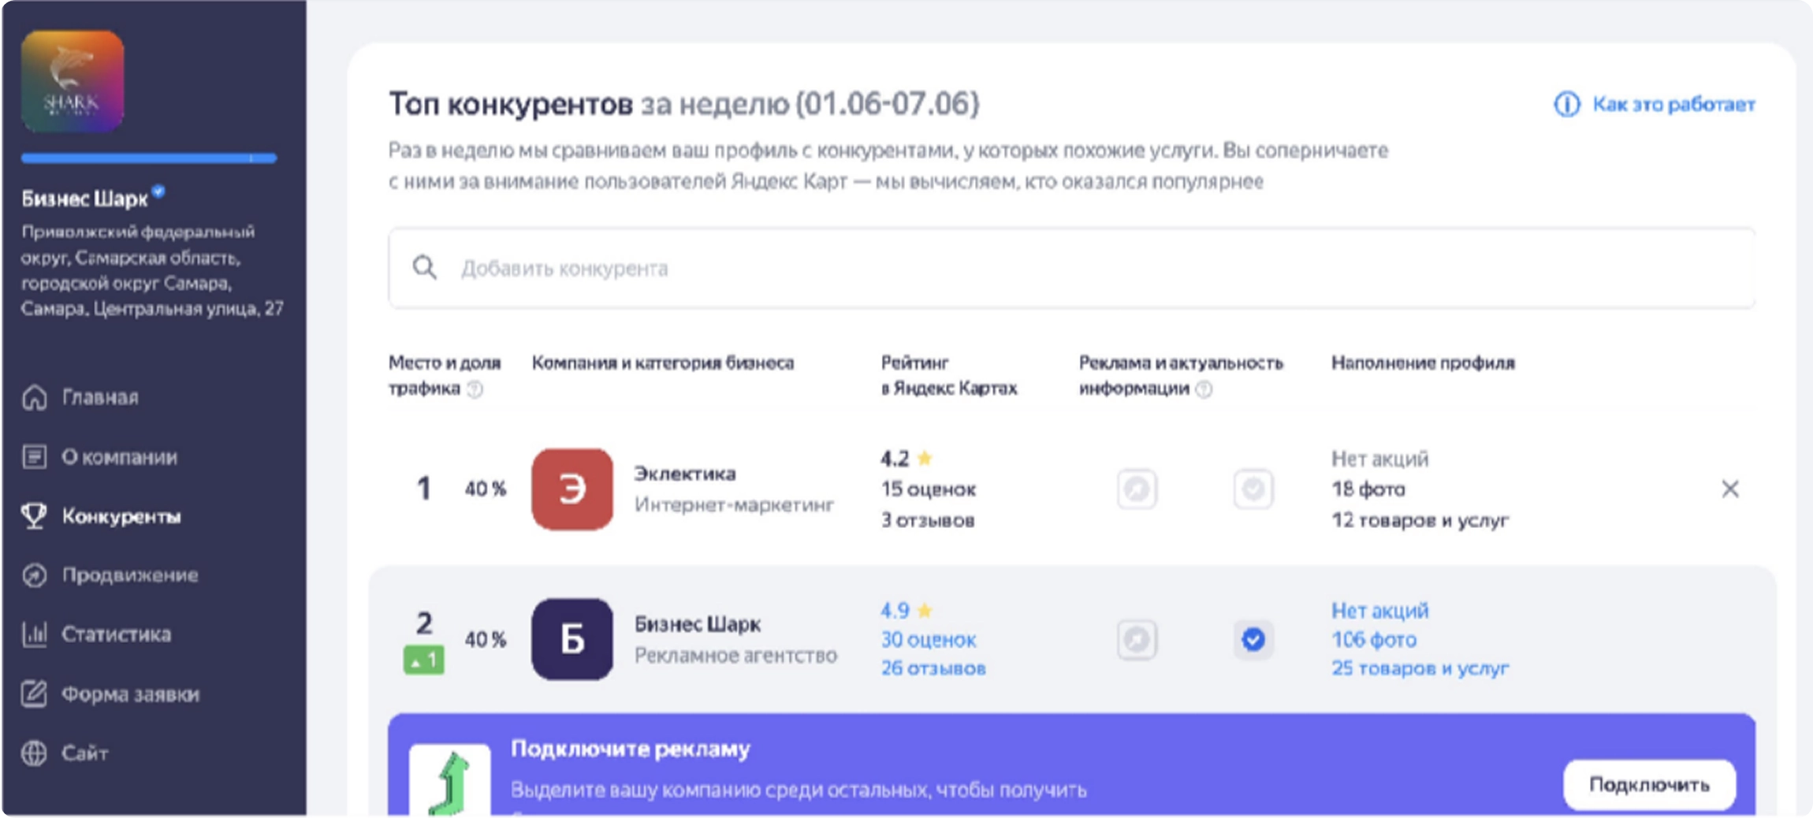This screenshot has width=1813, height=818.
Task: Click Бизнес Шарк blue verified check icon
Action: point(1253,639)
